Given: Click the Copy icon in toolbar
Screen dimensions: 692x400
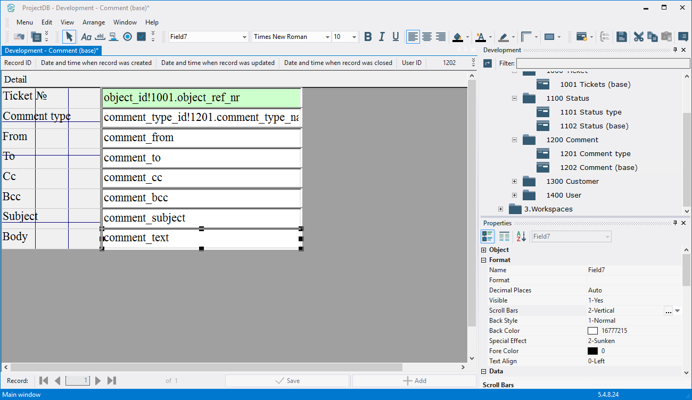Looking at the screenshot, I should pyautogui.click(x=652, y=37).
